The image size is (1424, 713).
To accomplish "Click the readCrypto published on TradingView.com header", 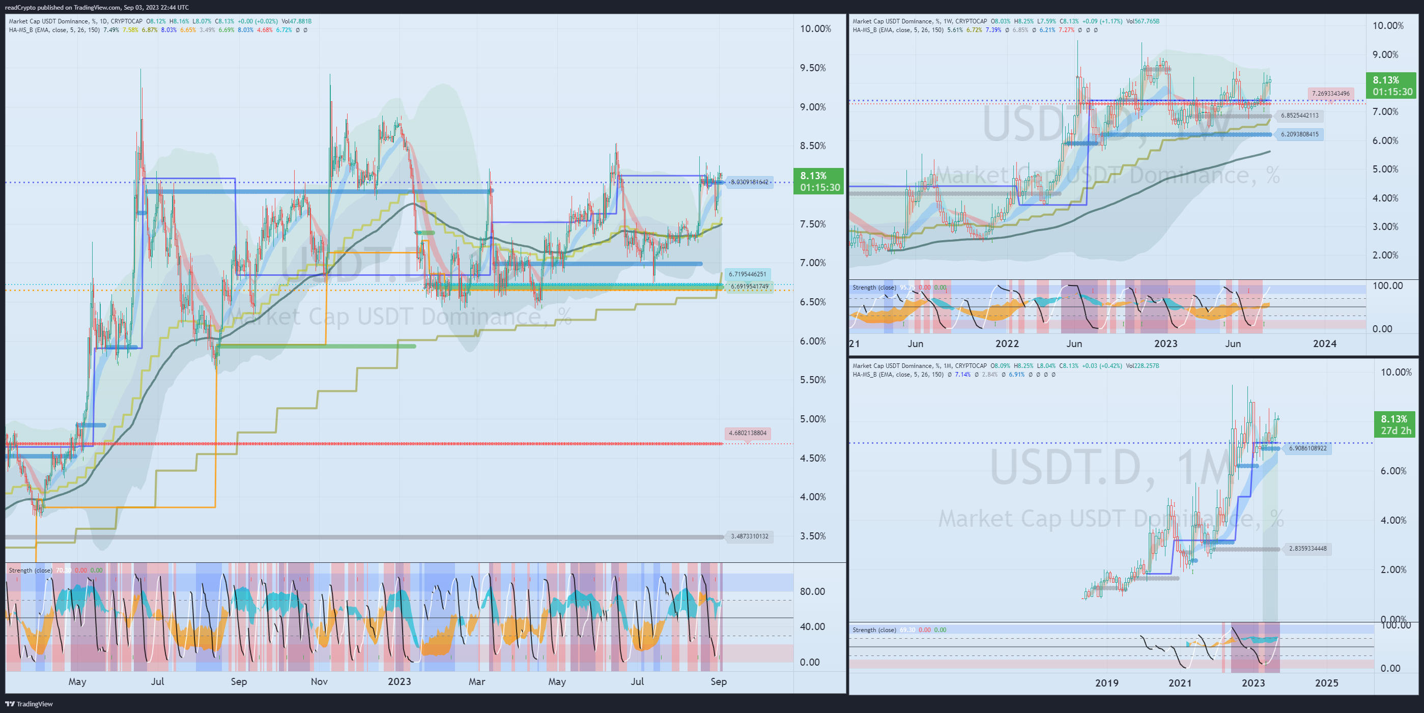I will [96, 7].
